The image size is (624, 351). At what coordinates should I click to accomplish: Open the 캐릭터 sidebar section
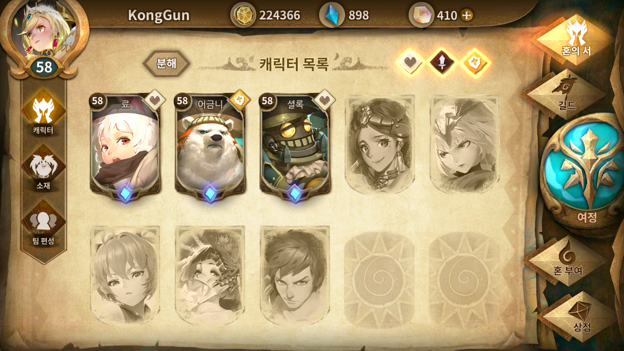tap(43, 114)
